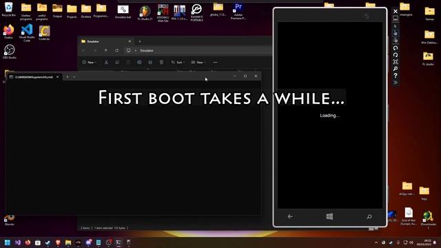Click Refresh in File Explorer navigation
Viewport: 441px width, 248px height.
pyautogui.click(x=116, y=50)
